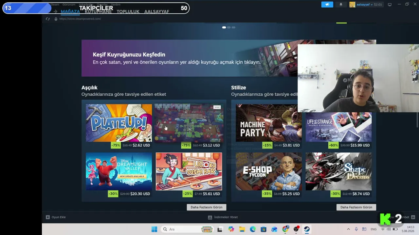Click the battery icon in system tray

pos(395,229)
